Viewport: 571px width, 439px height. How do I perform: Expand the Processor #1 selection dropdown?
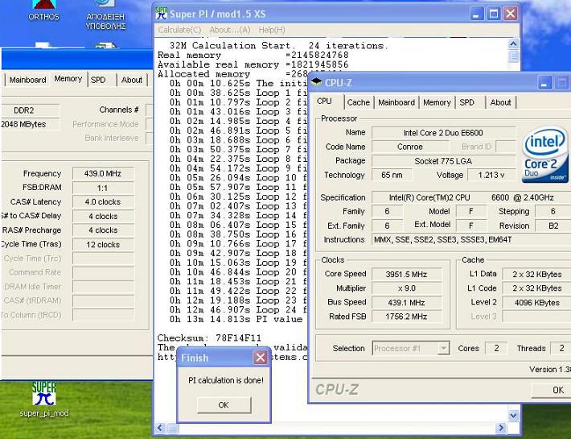coord(443,348)
